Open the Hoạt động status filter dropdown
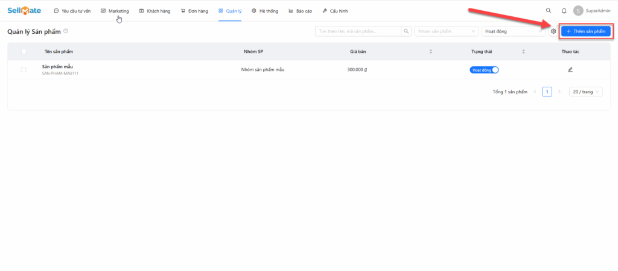The image size is (618, 271). (x=514, y=31)
